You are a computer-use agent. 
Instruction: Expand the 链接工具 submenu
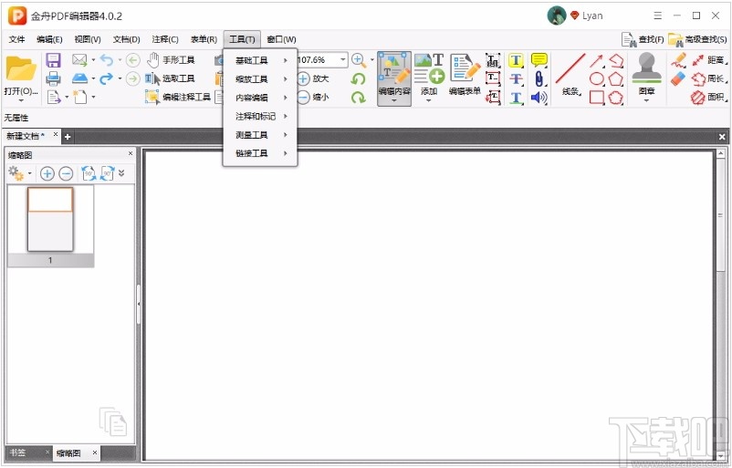(260, 153)
